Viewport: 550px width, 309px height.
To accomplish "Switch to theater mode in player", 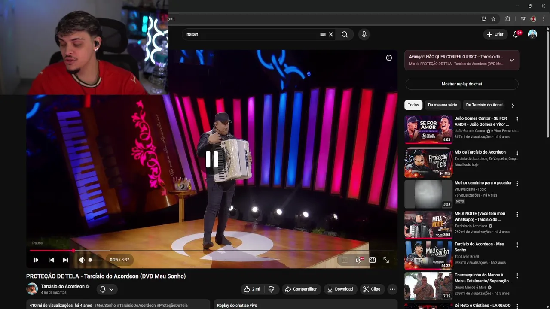I will [373, 260].
